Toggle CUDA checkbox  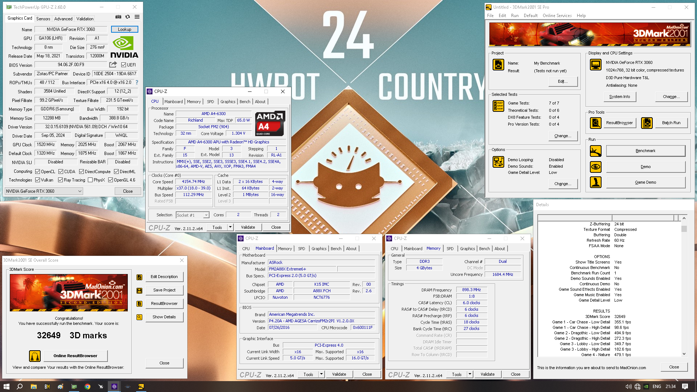tap(61, 172)
